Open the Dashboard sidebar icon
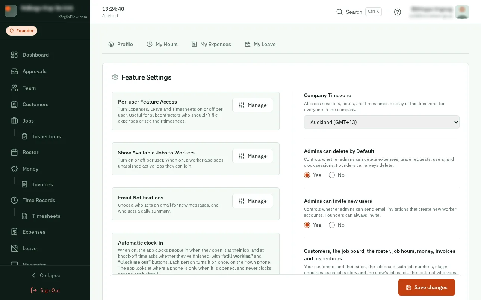 click(x=14, y=55)
